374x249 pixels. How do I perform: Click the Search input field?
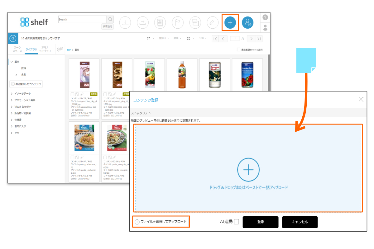click(82, 19)
